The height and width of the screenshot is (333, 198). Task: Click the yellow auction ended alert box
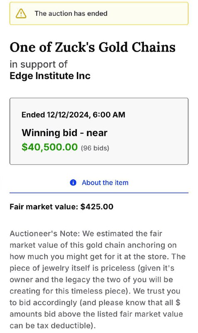99,13
